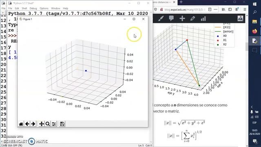Open the WordPress stats bar chart icon
This screenshot has height=147, width=261.
point(203,18)
